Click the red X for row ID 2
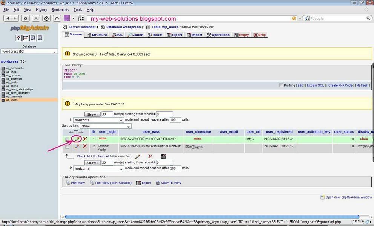 click(85, 146)
